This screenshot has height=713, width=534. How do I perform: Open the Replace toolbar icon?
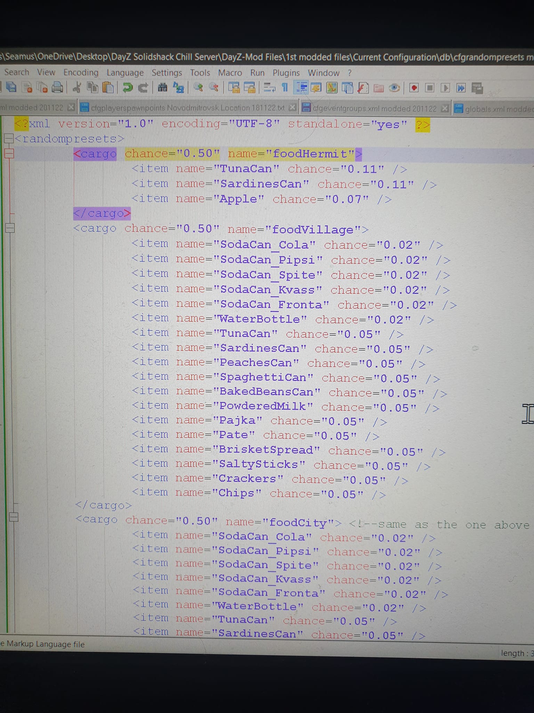tap(178, 88)
